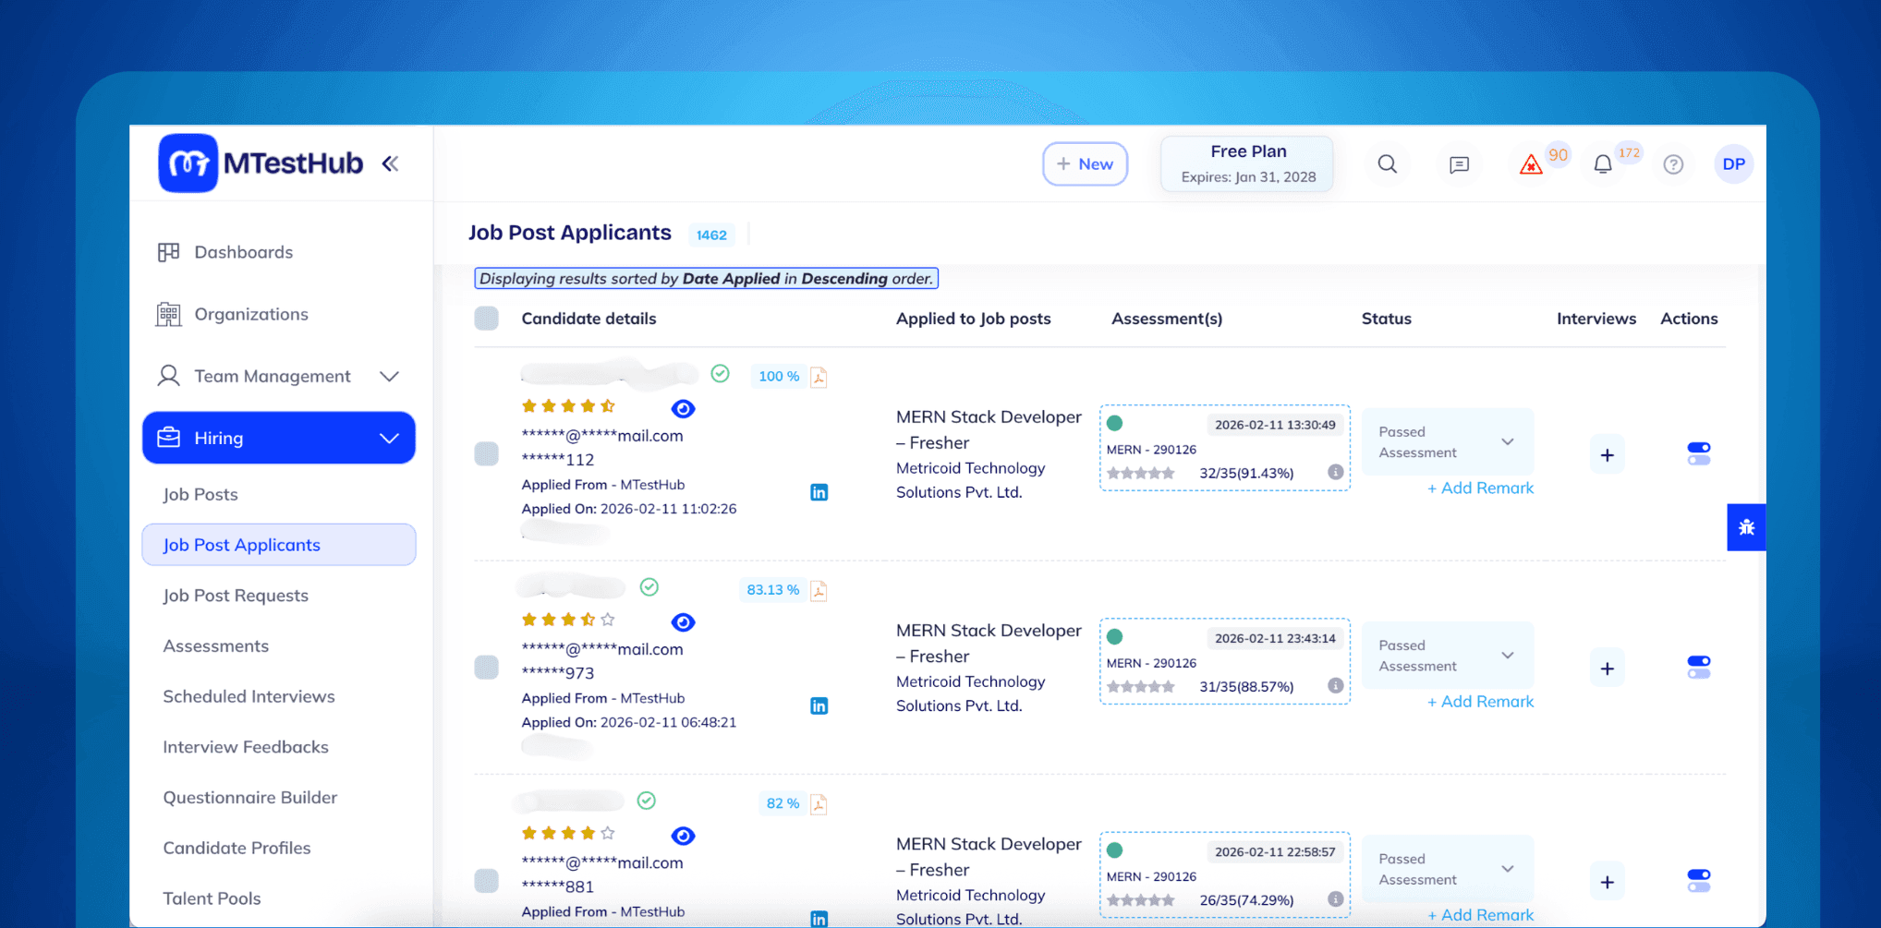This screenshot has height=928, width=1881.
Task: Open the chat messages icon
Action: (x=1459, y=164)
